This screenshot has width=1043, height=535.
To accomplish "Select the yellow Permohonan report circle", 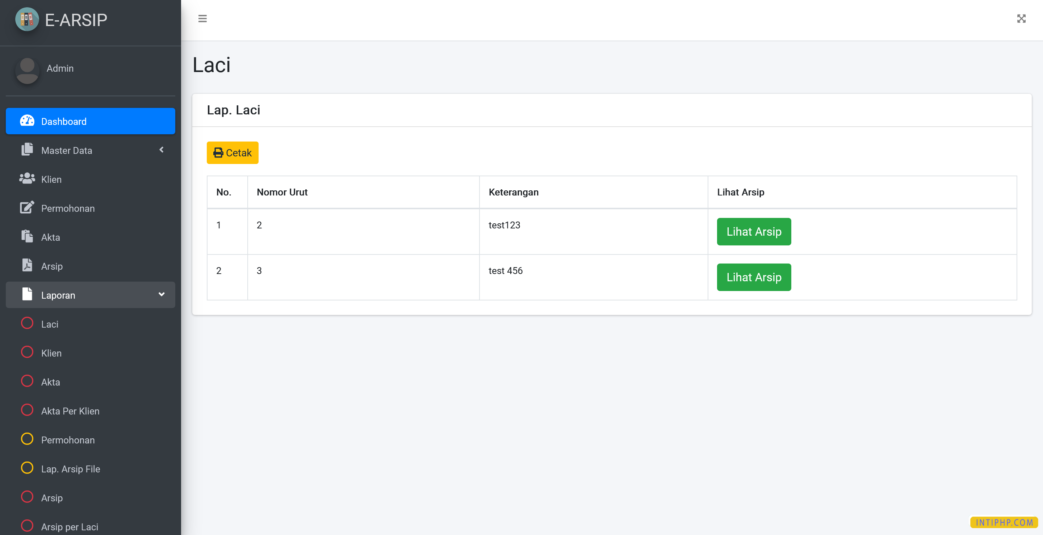I will point(27,439).
